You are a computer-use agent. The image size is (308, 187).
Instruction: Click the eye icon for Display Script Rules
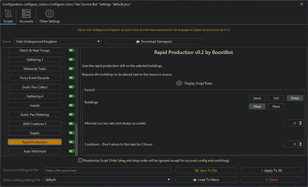(x=179, y=83)
